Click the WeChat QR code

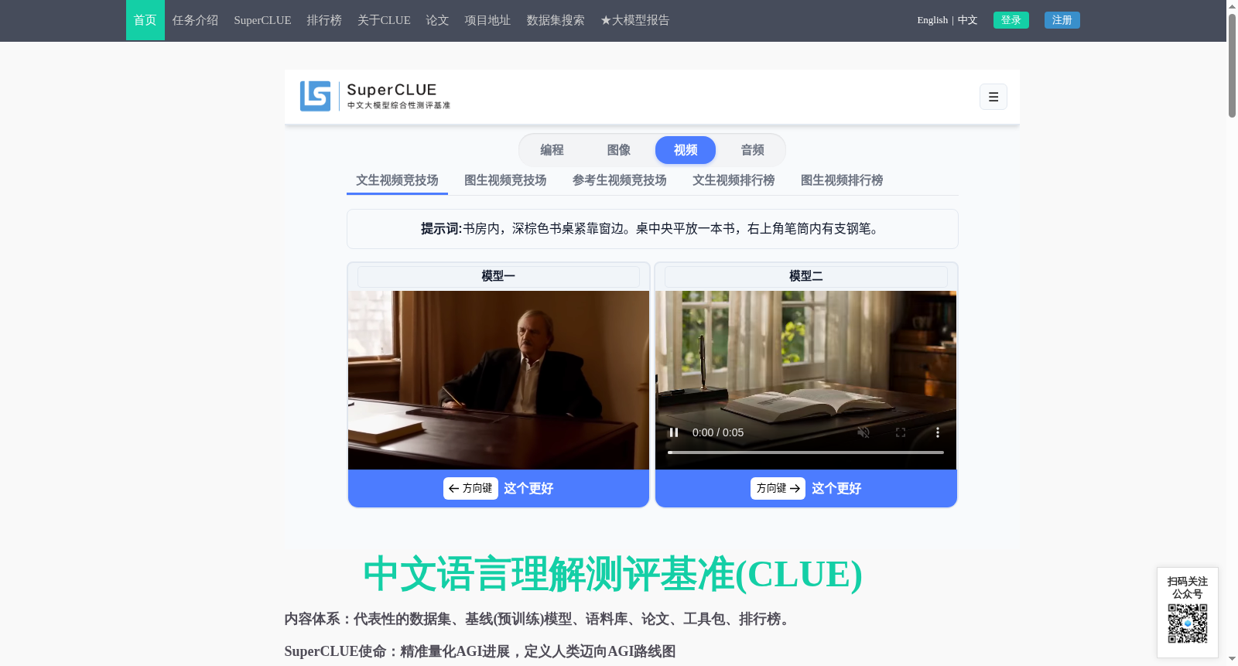1188,623
